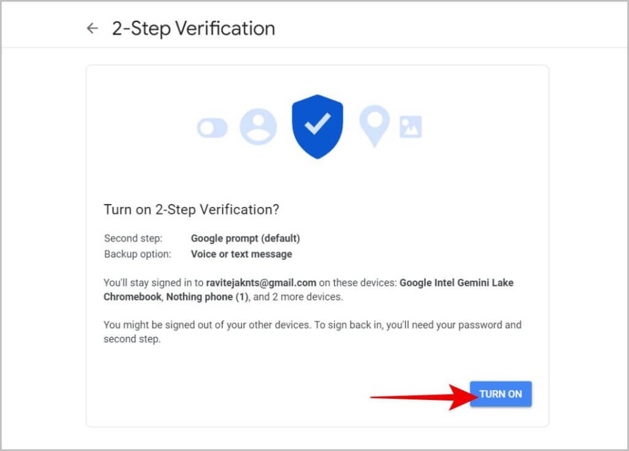This screenshot has height=451, width=629.
Task: Select the 'Voice or text message' backup option
Action: click(241, 254)
